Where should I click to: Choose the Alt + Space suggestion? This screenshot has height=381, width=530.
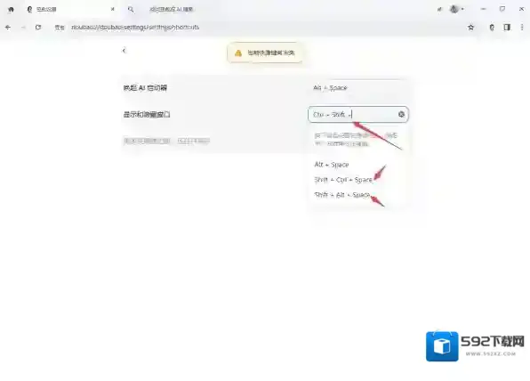pyautogui.click(x=331, y=165)
